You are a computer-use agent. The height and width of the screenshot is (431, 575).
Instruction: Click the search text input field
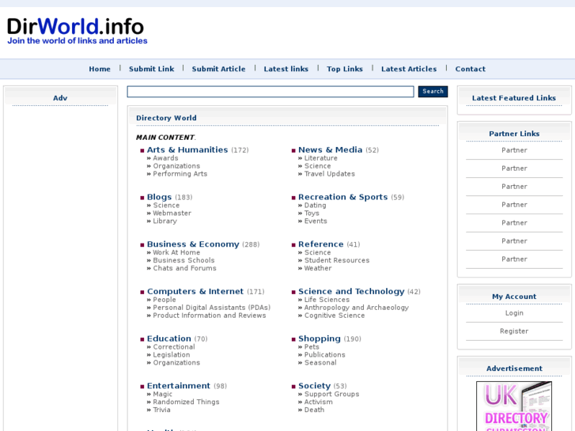click(270, 92)
